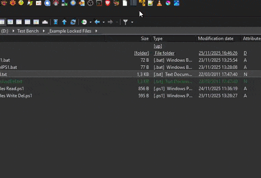
Task: Click the Type column header
Action: (158, 39)
